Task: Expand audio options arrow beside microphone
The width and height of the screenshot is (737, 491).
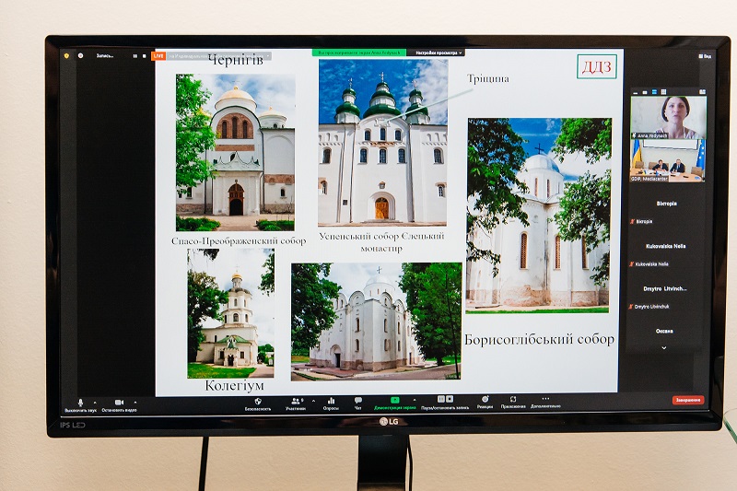Action: coord(96,401)
